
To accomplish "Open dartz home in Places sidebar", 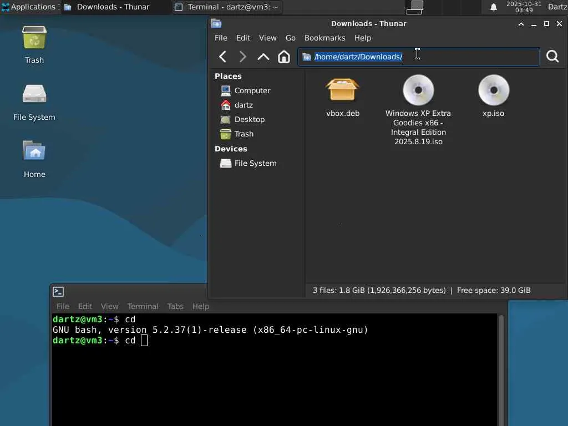I will click(x=237, y=105).
